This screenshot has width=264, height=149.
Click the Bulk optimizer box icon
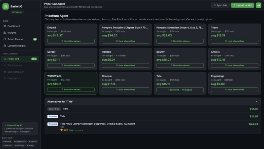point(5,72)
